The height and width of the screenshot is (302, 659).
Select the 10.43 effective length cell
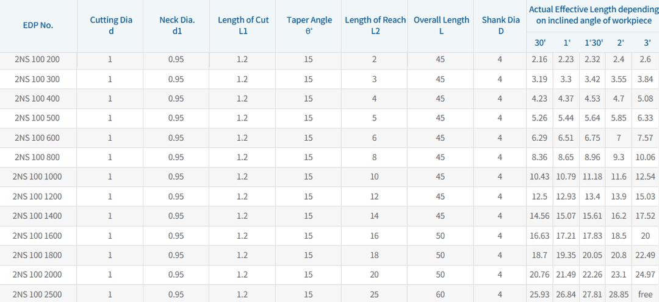(x=539, y=177)
